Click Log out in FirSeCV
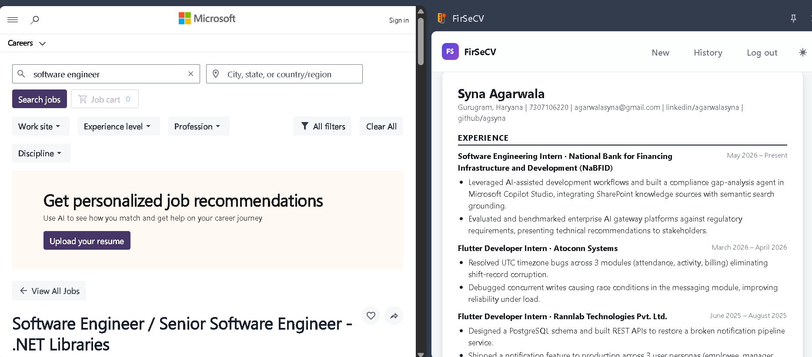The height and width of the screenshot is (357, 812). pos(762,53)
